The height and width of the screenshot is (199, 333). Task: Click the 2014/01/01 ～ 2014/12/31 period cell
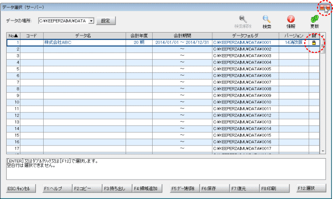coord(182,43)
